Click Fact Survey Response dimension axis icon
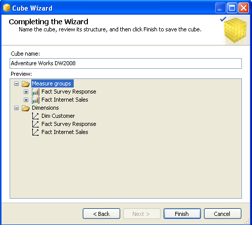Image resolution: width=252 pixels, height=225 pixels. click(x=35, y=124)
